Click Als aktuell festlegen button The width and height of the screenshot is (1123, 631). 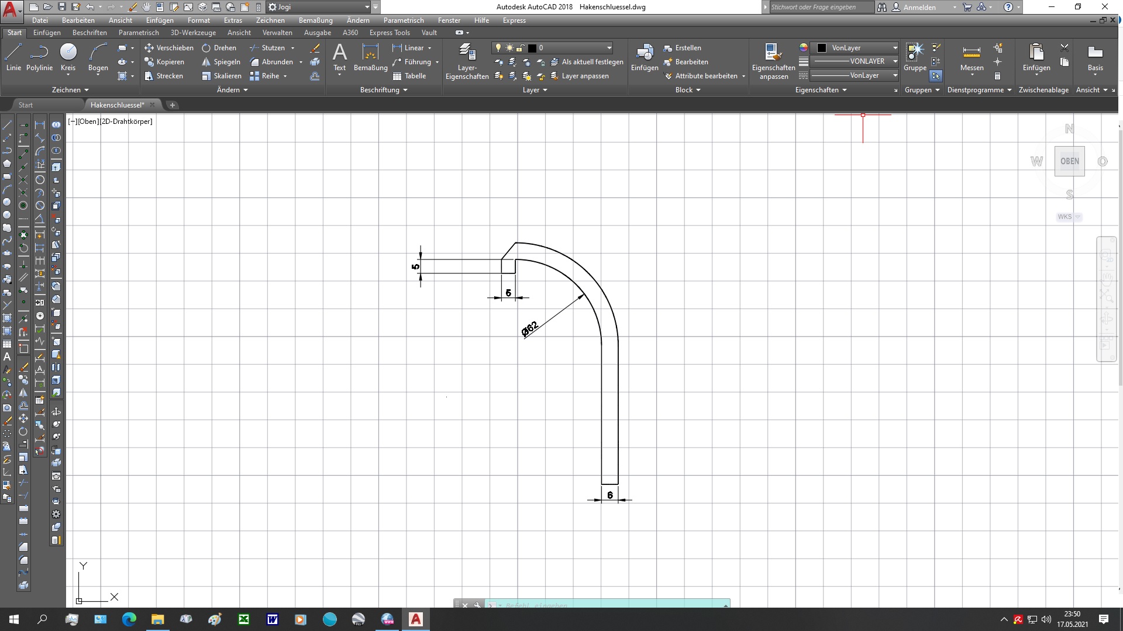(587, 62)
